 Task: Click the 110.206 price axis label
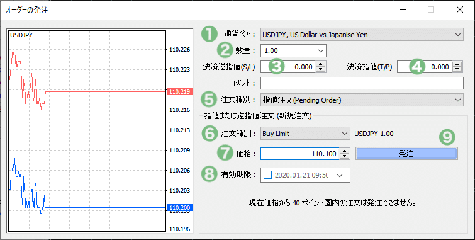180,171
